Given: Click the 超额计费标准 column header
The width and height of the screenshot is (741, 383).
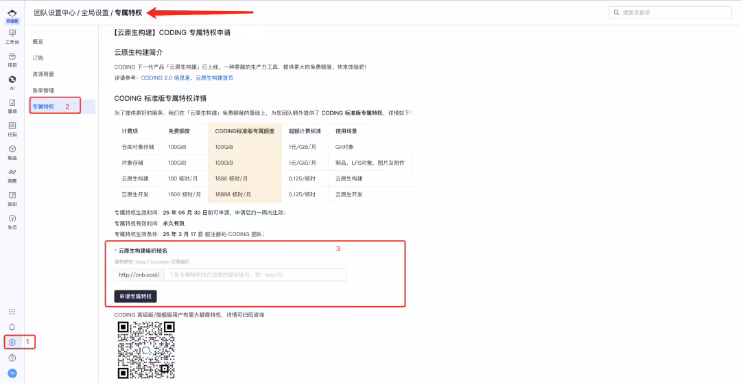Looking at the screenshot, I should pos(305,131).
